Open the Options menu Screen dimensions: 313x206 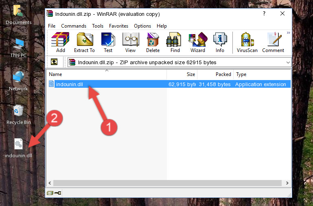(x=142, y=26)
